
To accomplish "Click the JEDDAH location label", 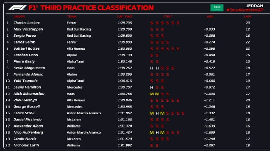I will point(255,6).
